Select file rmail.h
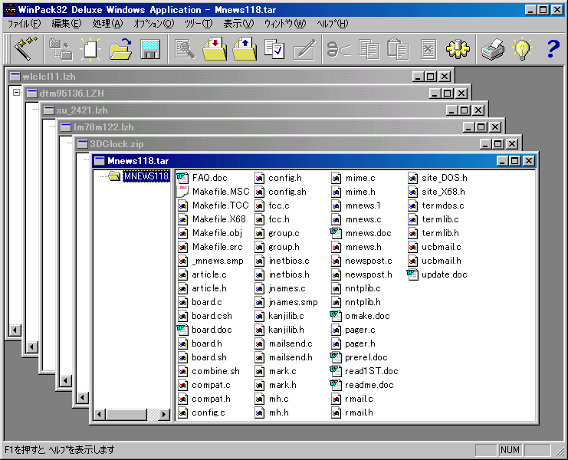Image resolution: width=568 pixels, height=460 pixels. [353, 412]
